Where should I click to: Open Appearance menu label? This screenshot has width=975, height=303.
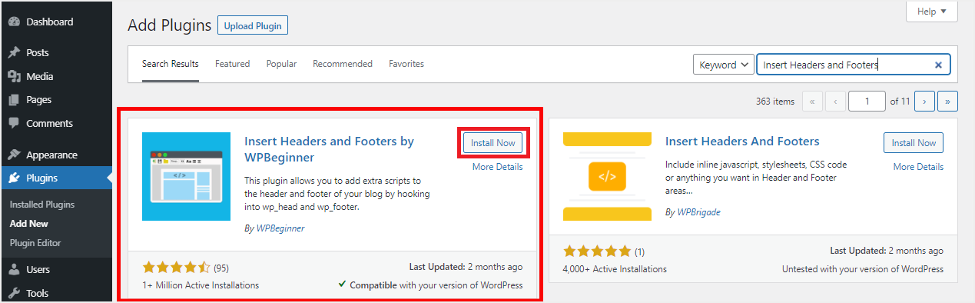tap(51, 155)
